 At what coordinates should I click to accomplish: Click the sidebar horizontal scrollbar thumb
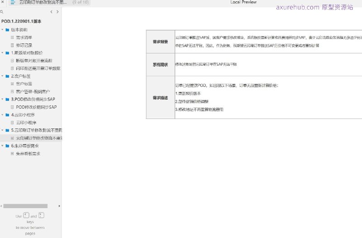[25, 206]
